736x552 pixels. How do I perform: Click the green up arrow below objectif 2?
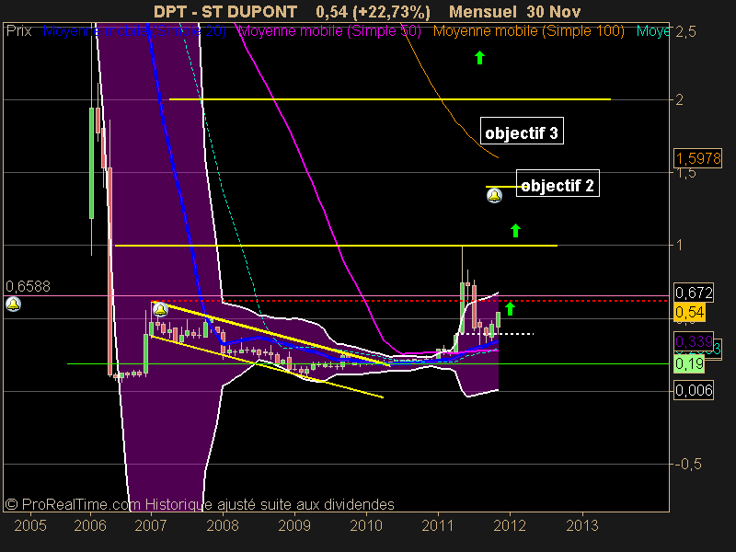coord(515,230)
